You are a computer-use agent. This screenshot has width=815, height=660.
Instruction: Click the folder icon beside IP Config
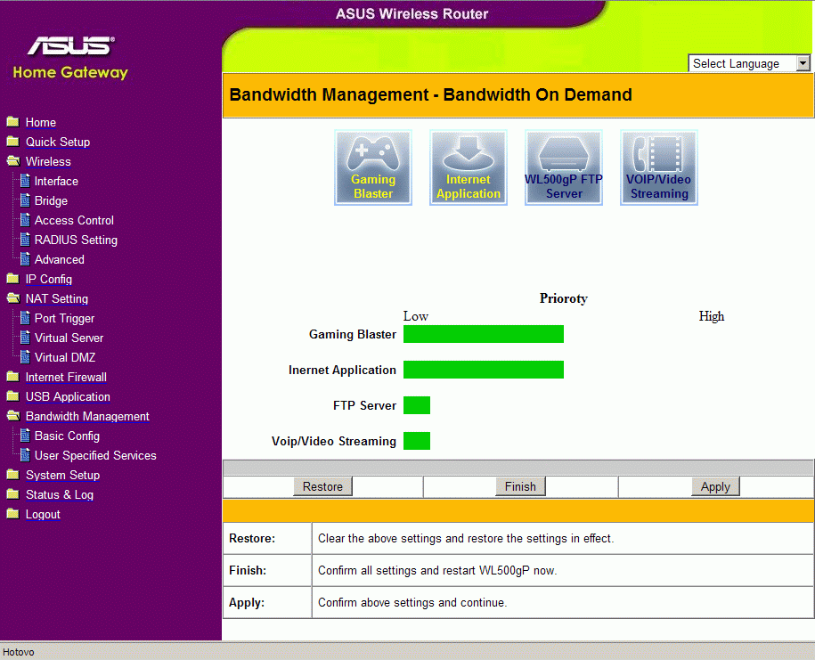(x=13, y=279)
